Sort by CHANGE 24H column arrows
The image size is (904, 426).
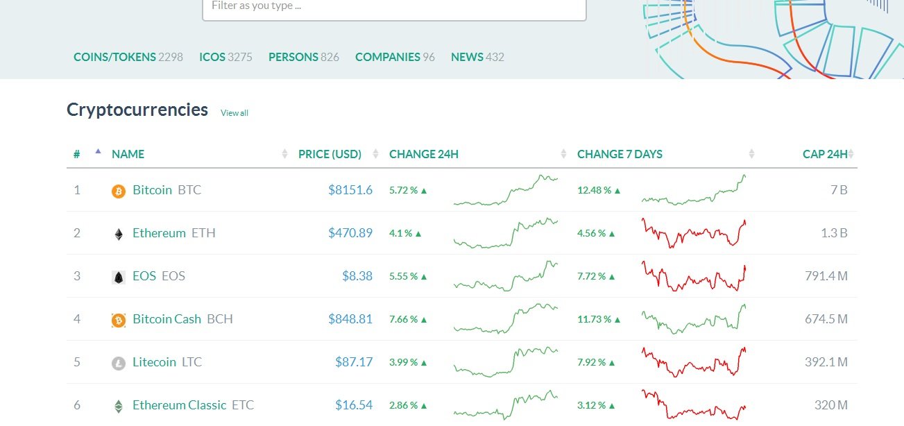(x=564, y=154)
